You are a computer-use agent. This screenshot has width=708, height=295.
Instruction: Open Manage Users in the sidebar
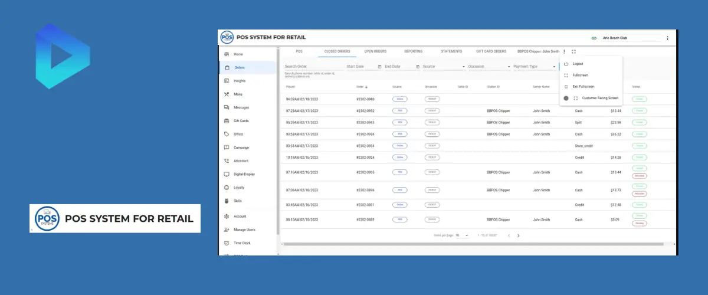(247, 230)
